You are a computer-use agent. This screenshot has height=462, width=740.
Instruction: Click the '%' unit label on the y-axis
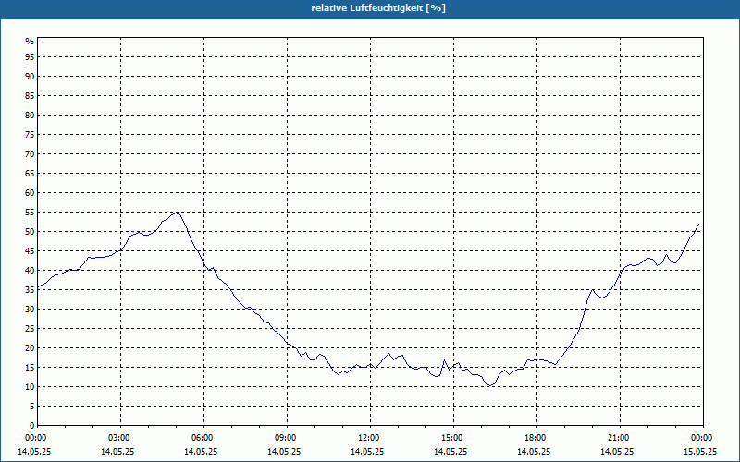(30, 42)
